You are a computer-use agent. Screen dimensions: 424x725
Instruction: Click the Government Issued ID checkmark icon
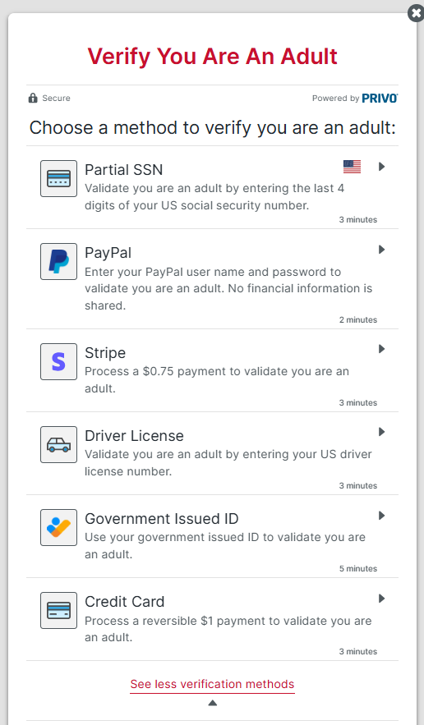(x=59, y=527)
